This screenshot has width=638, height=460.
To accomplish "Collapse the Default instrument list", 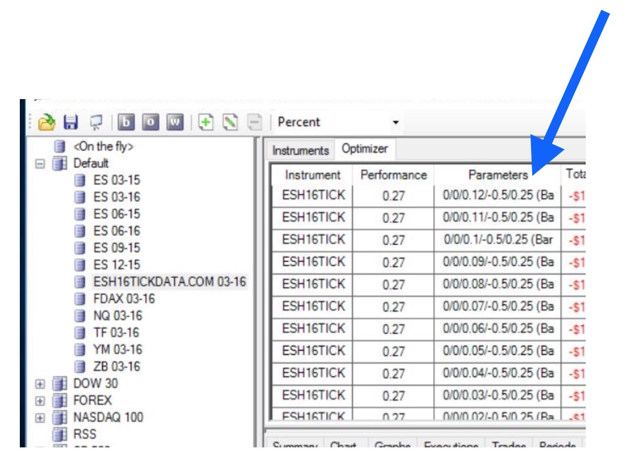I will tap(40, 164).
